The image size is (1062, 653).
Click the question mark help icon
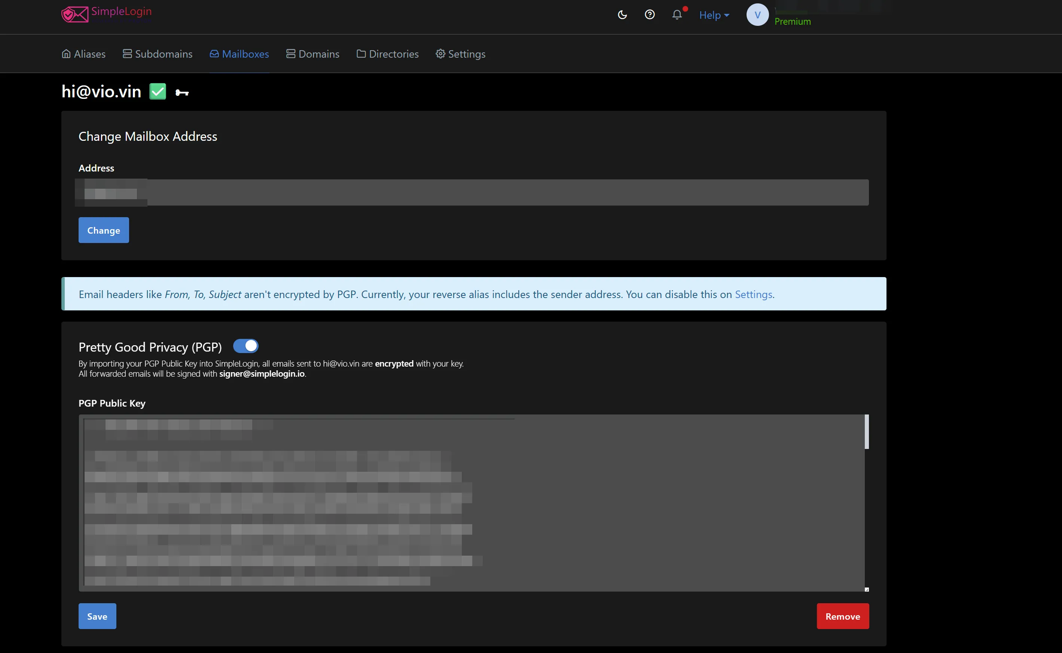[x=650, y=15]
